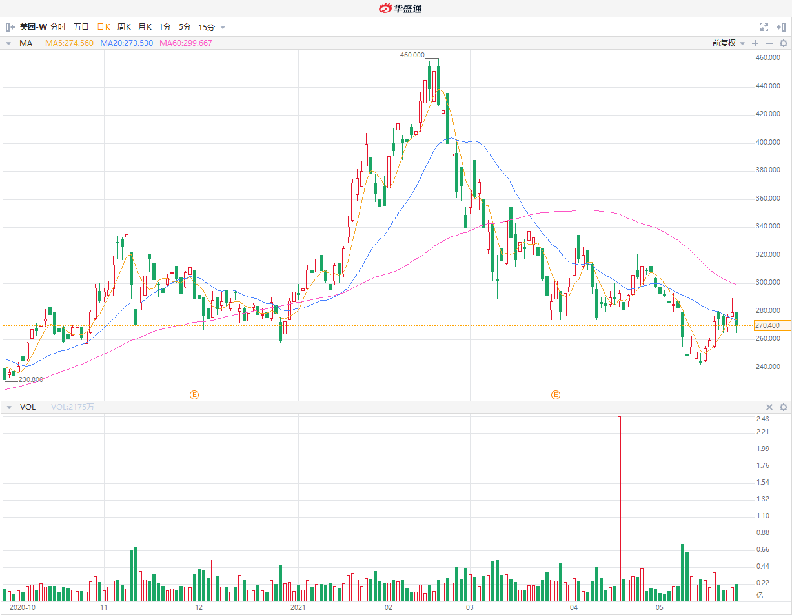Image resolution: width=792 pixels, height=615 pixels.
Task: Click the late-March earnings E marker
Action: [555, 394]
